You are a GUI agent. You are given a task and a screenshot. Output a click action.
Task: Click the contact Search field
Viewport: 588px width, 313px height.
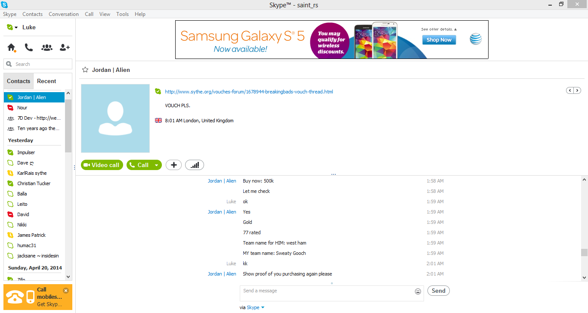point(38,64)
